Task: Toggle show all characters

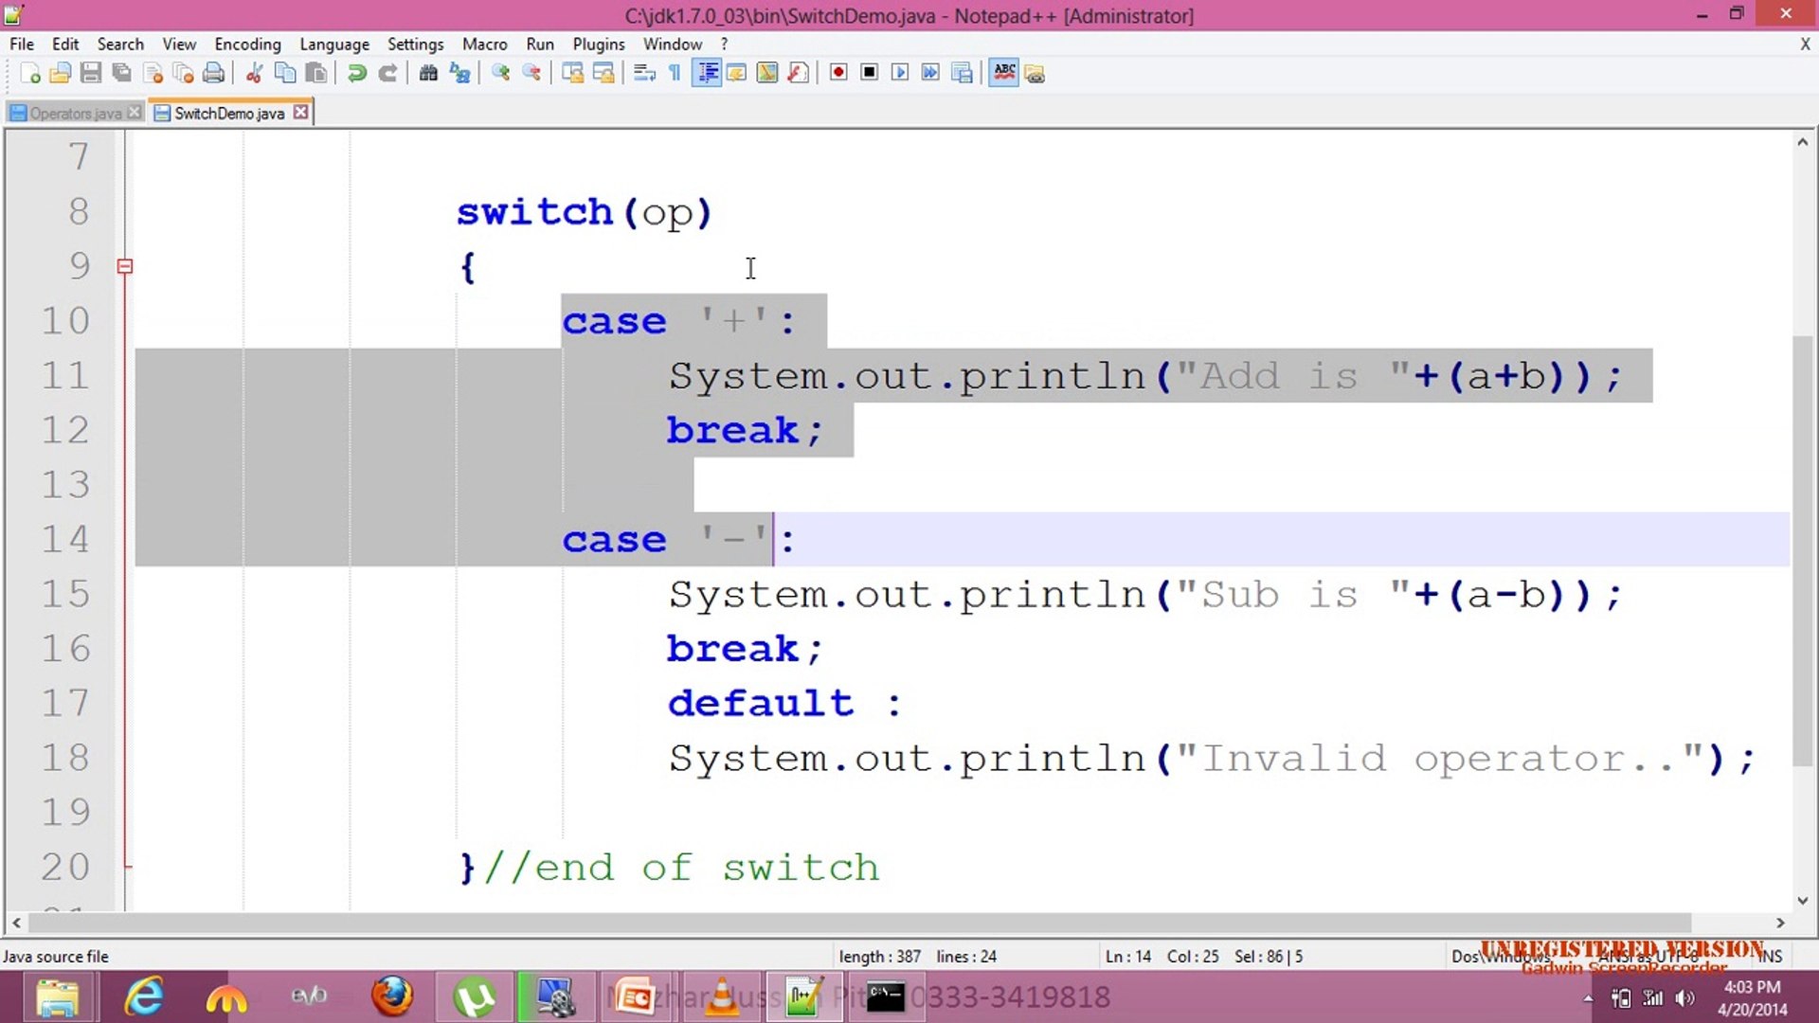Action: tap(674, 72)
